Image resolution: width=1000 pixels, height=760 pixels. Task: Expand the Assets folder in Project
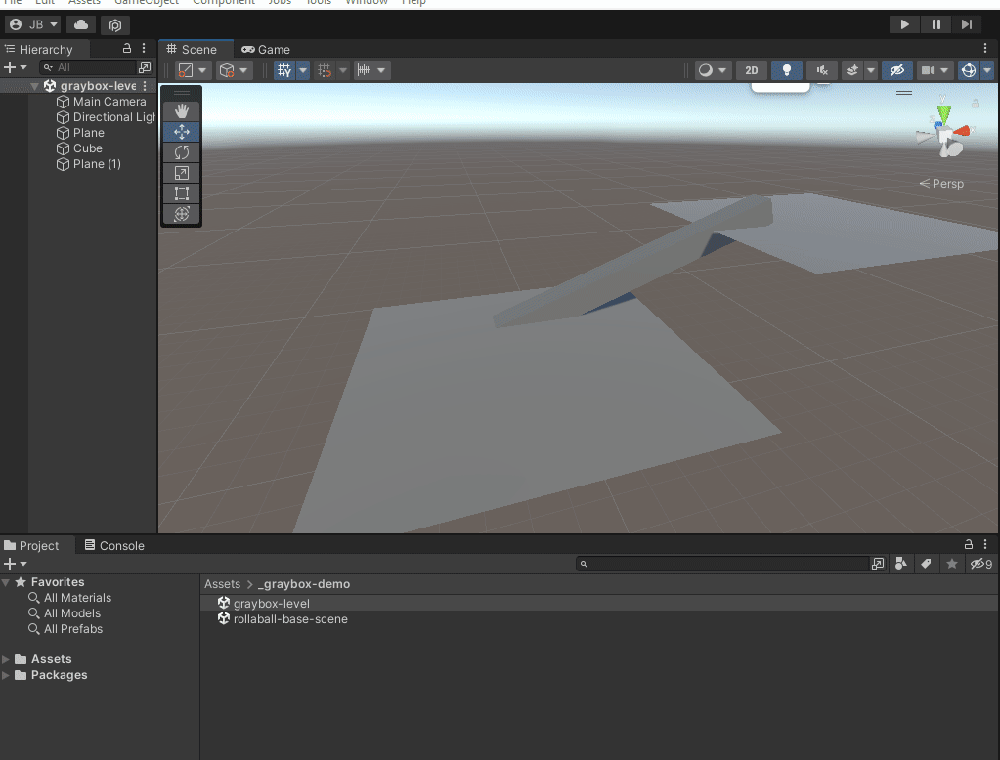pyautogui.click(x=6, y=659)
